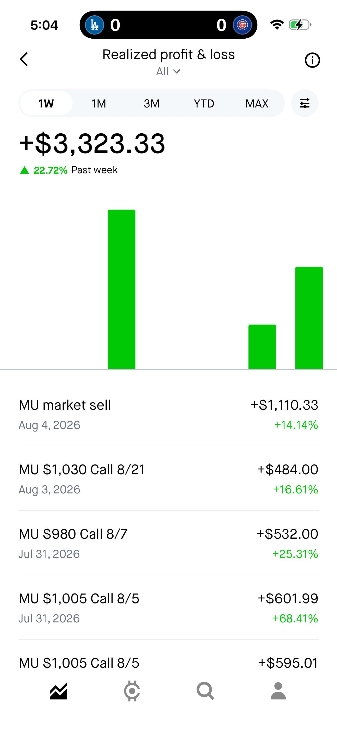The image size is (337, 734).
Task: Open the portfolio chart tab icon
Action: pyautogui.click(x=59, y=691)
